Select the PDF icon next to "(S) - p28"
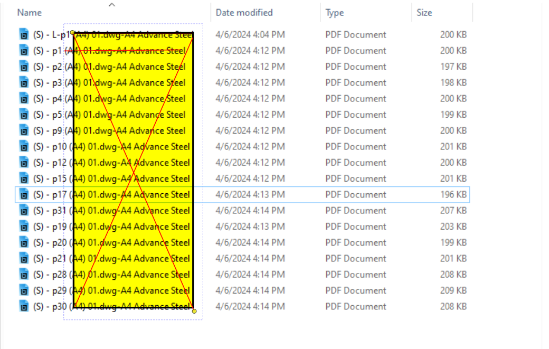The height and width of the screenshot is (349, 549). coord(24,274)
